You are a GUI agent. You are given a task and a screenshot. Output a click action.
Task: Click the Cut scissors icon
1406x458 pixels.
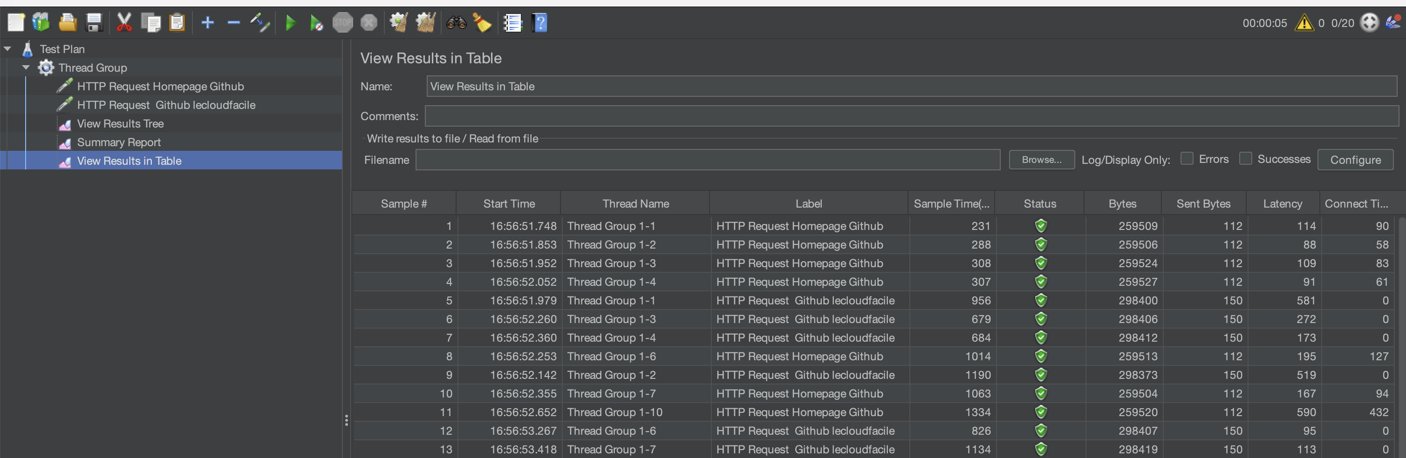(124, 23)
